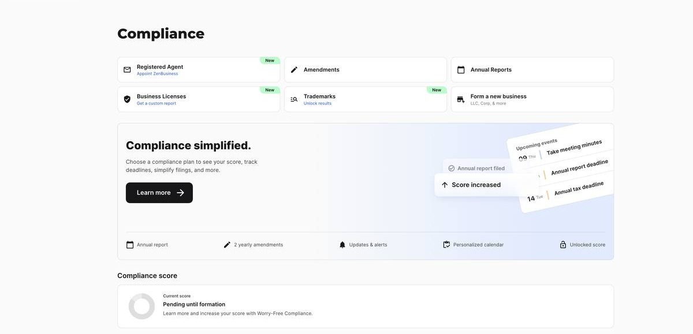Click the LLC, Corp, & more subtitle
Screen dimensions: 693x334
(x=488, y=103)
